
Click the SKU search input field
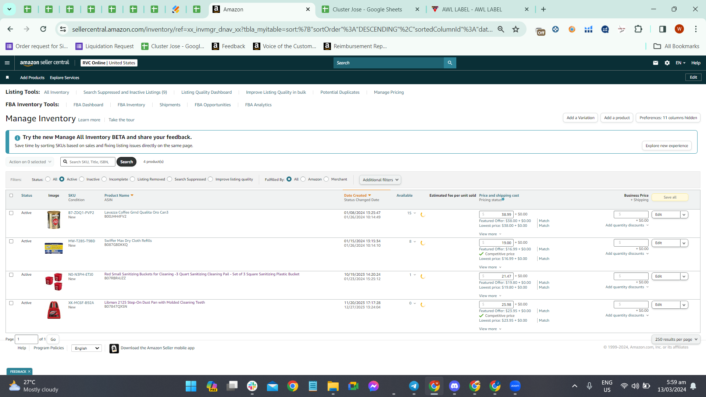click(88, 162)
